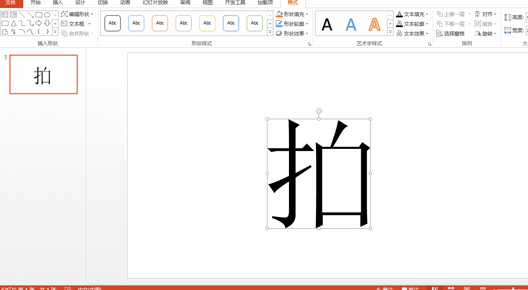Open the 对齐 align dropdown

tap(495, 14)
